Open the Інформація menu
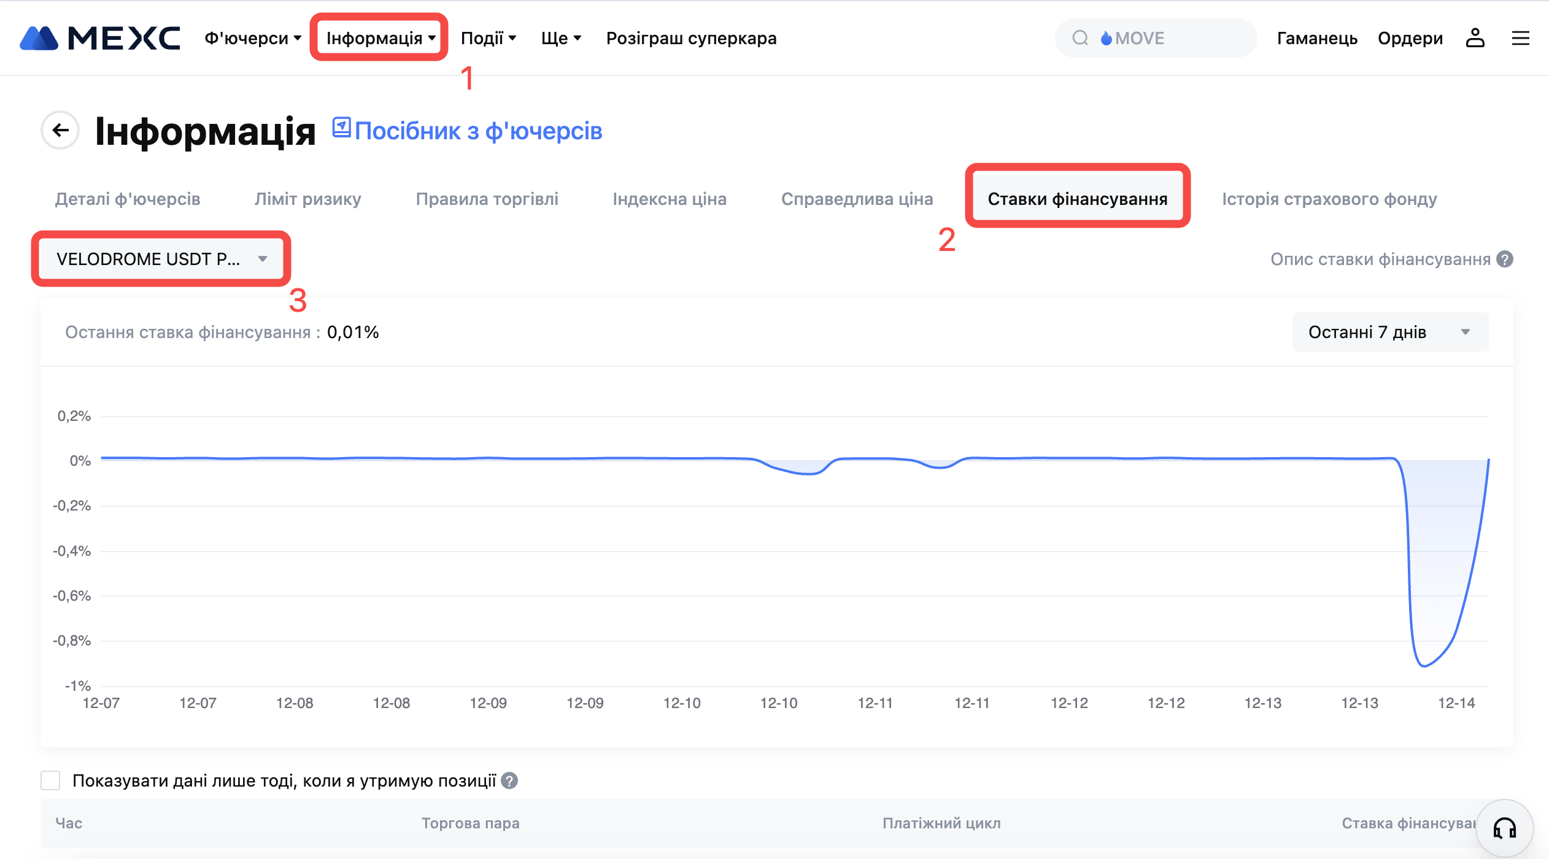 380,38
